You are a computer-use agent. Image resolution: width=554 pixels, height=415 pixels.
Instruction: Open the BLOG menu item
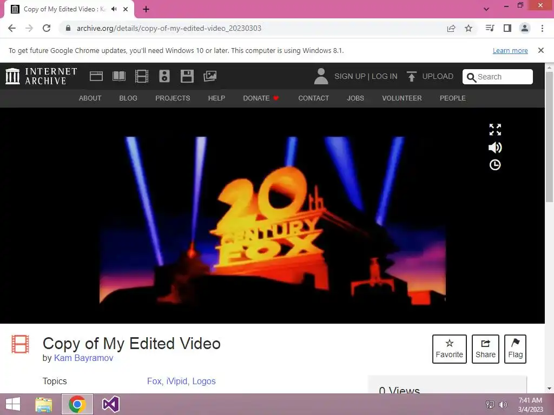(x=128, y=98)
